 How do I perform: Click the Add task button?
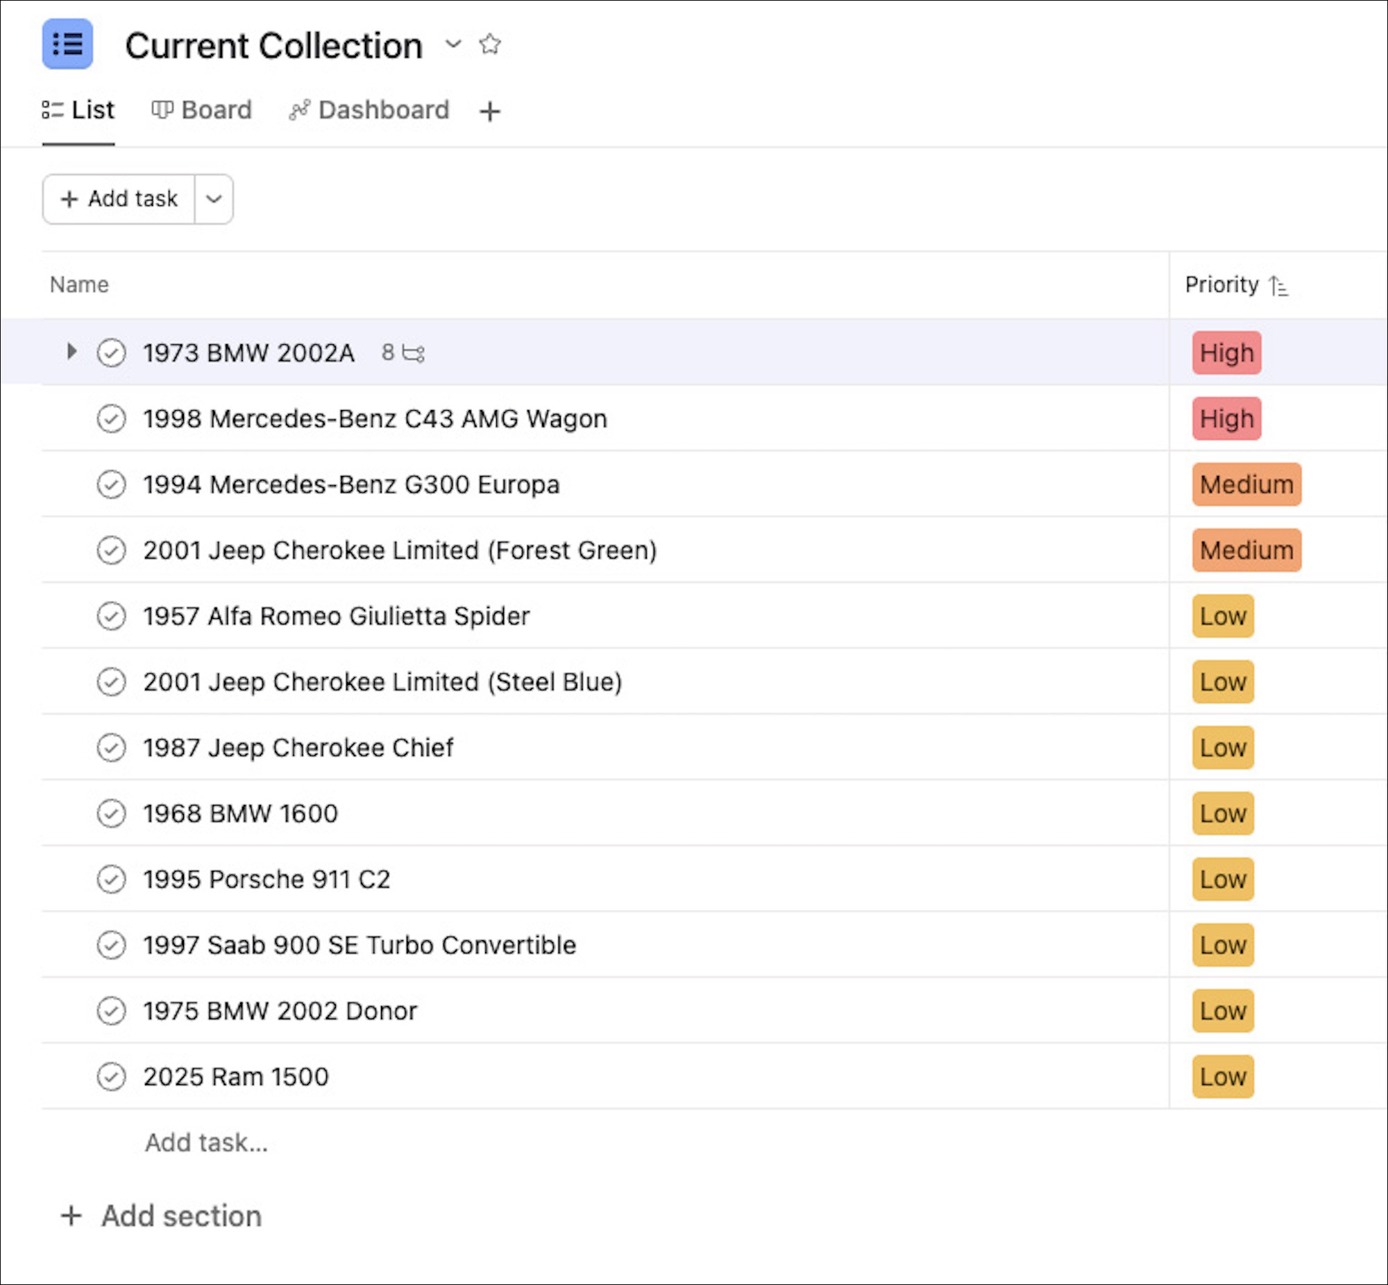click(119, 199)
